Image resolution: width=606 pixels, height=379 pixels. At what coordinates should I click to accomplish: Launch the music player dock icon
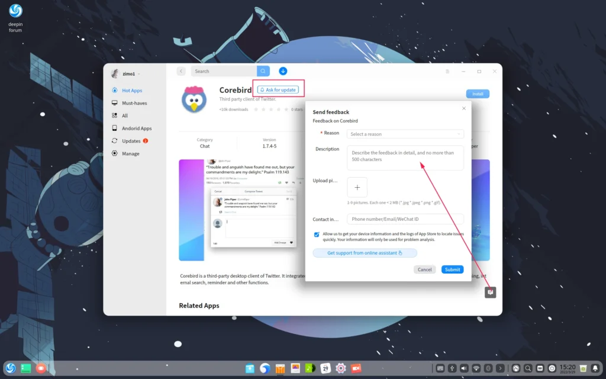pyautogui.click(x=310, y=368)
